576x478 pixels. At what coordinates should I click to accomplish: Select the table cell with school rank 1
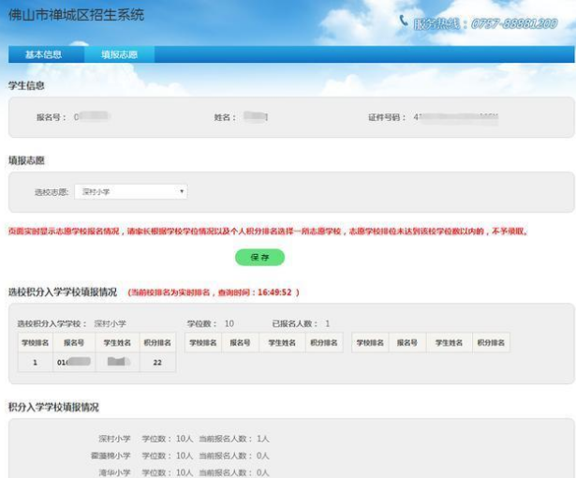(x=35, y=362)
